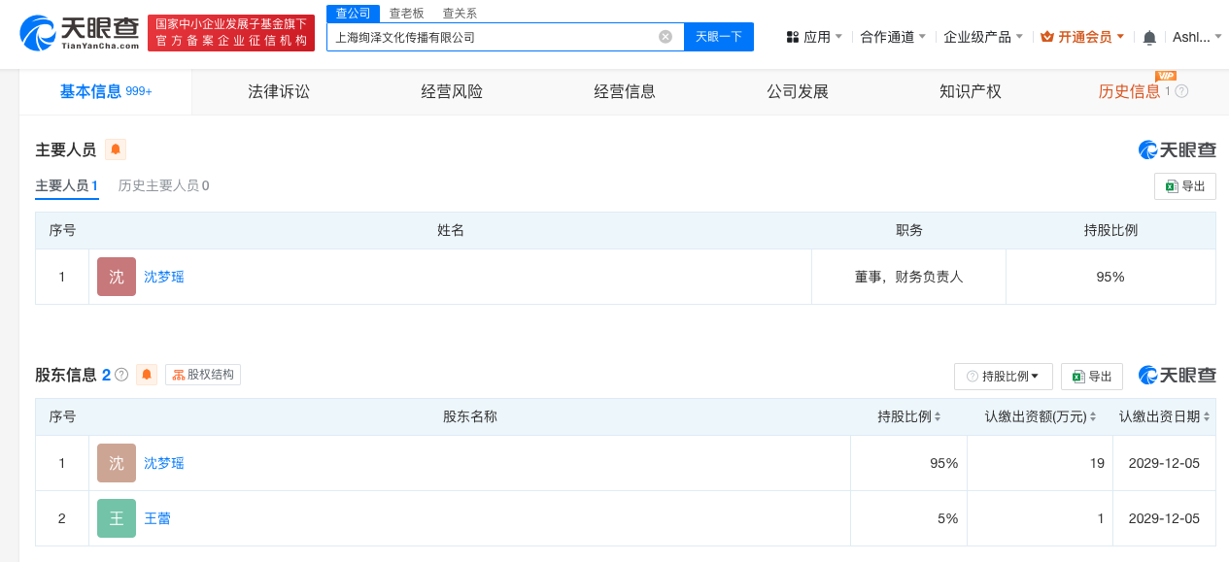Click help icon beside 历史信息 tab
Screen dimensions: 1229x562
1181,91
